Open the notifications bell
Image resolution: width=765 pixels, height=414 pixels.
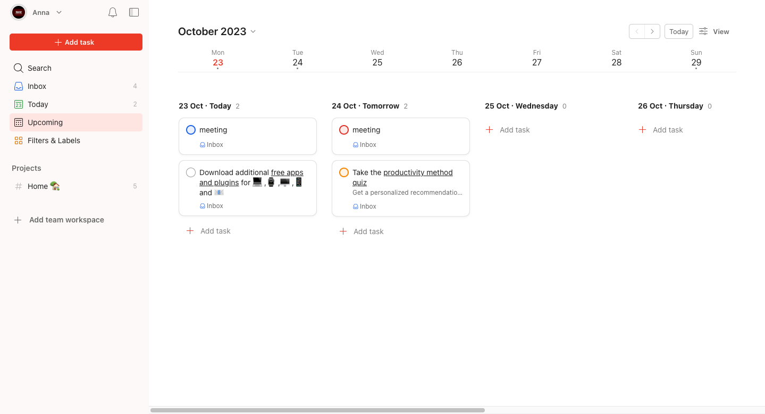[x=112, y=12]
